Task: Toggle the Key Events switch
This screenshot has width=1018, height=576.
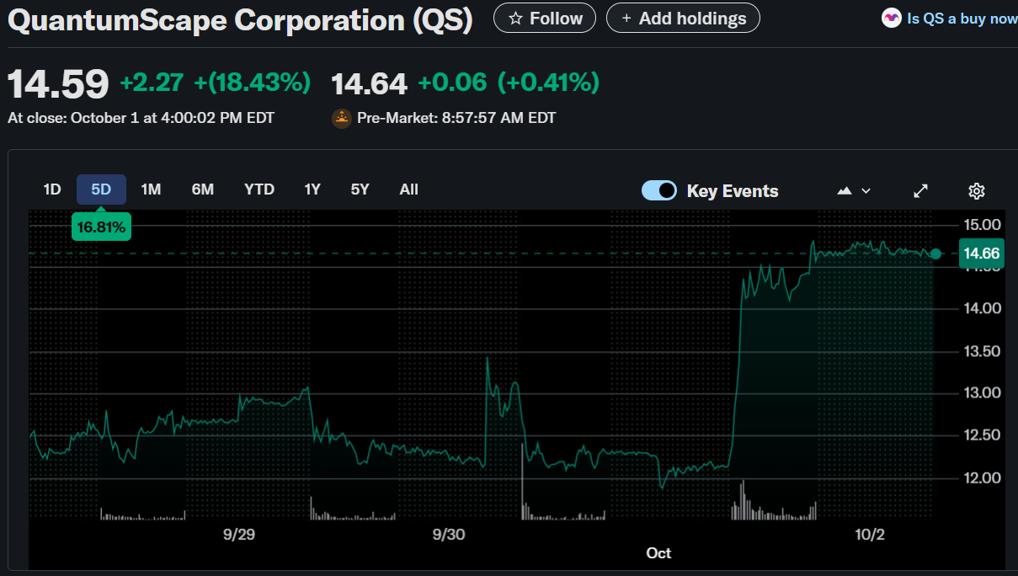Action: pyautogui.click(x=658, y=190)
